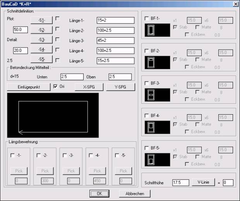The width and height of the screenshot is (240, 201).
Task: Click the Unten concrete cover field
Action: click(72, 77)
